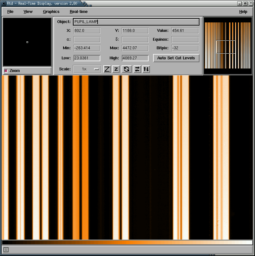
Task: Click the small z zoom-out button
Action: 116,69
